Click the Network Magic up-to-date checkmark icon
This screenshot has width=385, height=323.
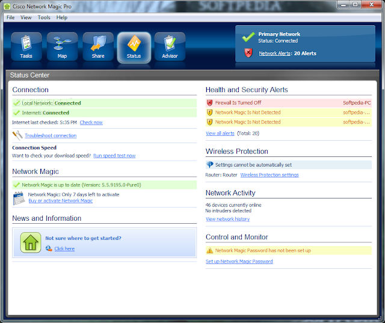click(x=17, y=185)
